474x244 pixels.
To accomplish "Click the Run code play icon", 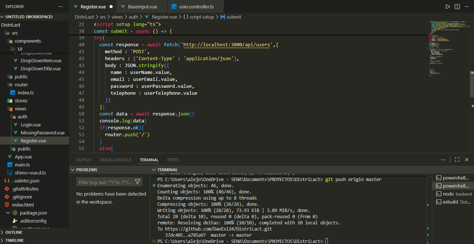I will [x=448, y=7].
